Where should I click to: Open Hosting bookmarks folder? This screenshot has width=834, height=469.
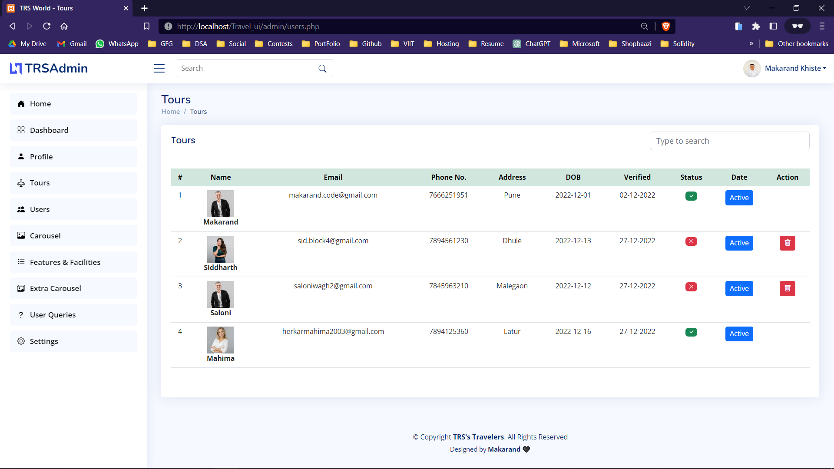click(441, 44)
